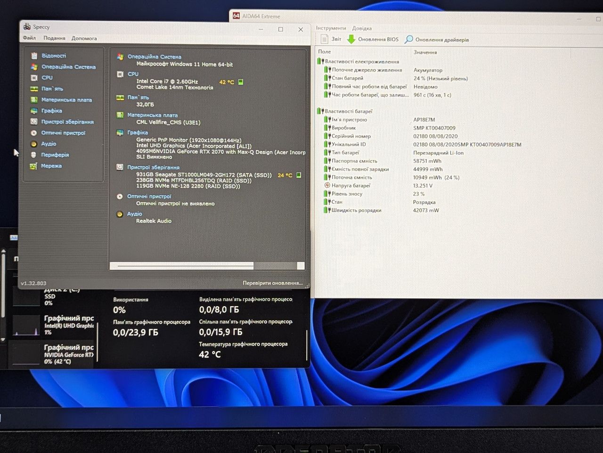Select the Ім'я пристрою row in AIDA64
Screen dimensions: 603x453
click(379, 119)
